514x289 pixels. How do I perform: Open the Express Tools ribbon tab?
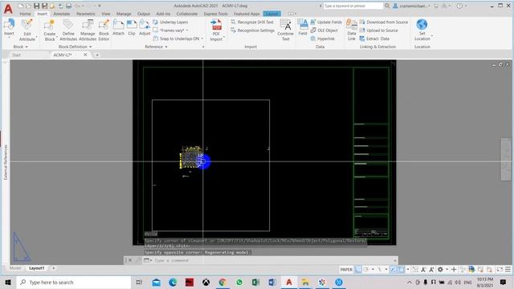click(x=215, y=14)
